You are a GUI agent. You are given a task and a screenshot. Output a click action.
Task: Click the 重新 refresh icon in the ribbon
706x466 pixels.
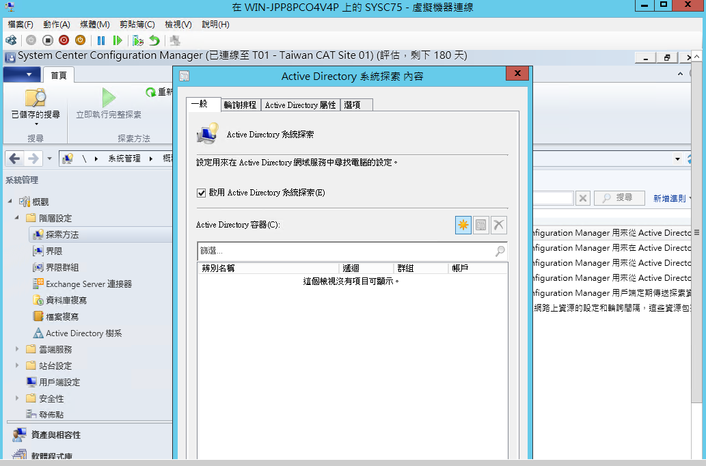150,92
